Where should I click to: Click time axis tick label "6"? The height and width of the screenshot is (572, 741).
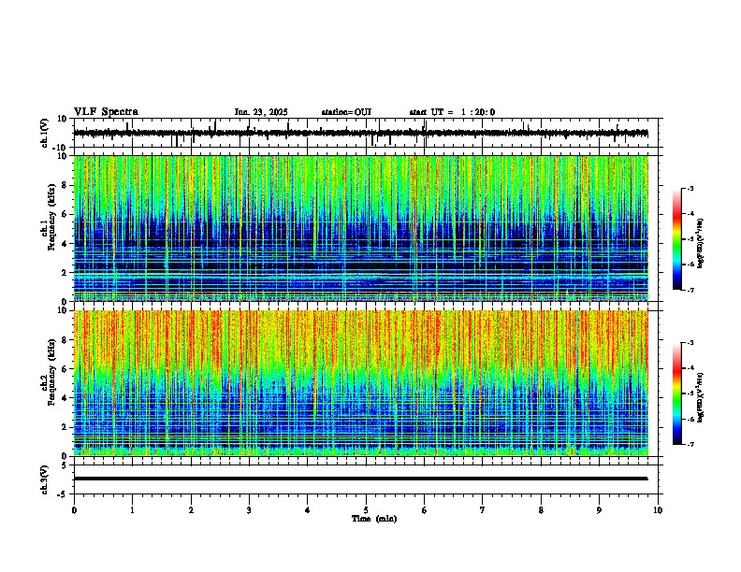point(425,510)
